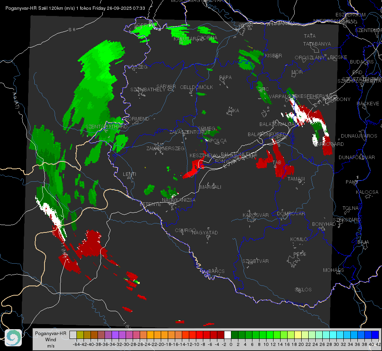Select the PECS city label
Viewport: 382px width, 351px height.
pyautogui.click(x=300, y=254)
